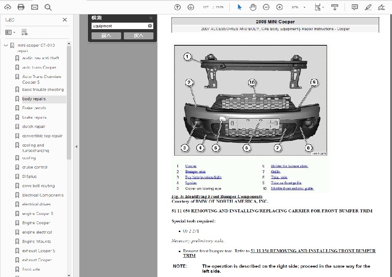Open the convertible top repair bookmark
This screenshot has width=392, height=277.
click(x=42, y=136)
